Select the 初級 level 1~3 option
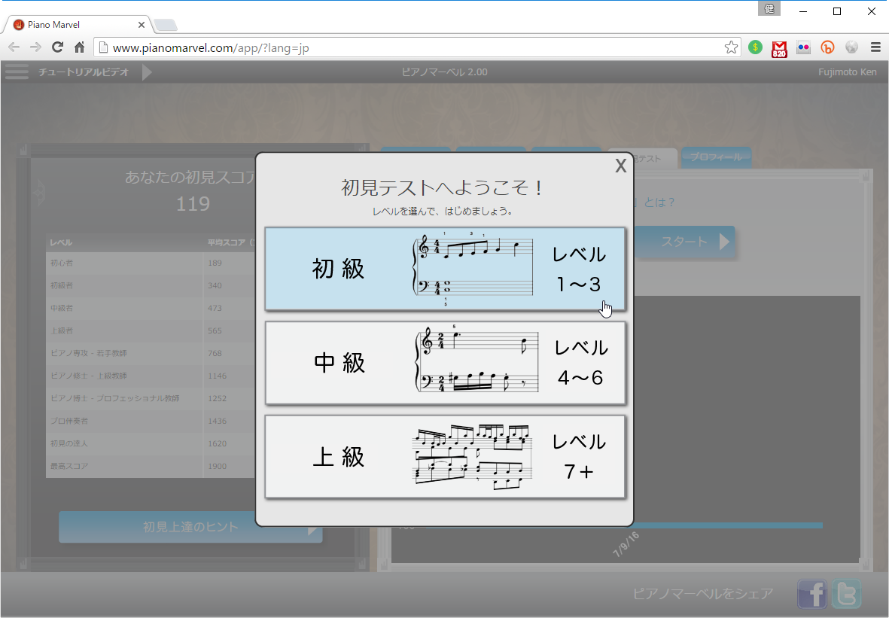The width and height of the screenshot is (889, 618). (445, 269)
